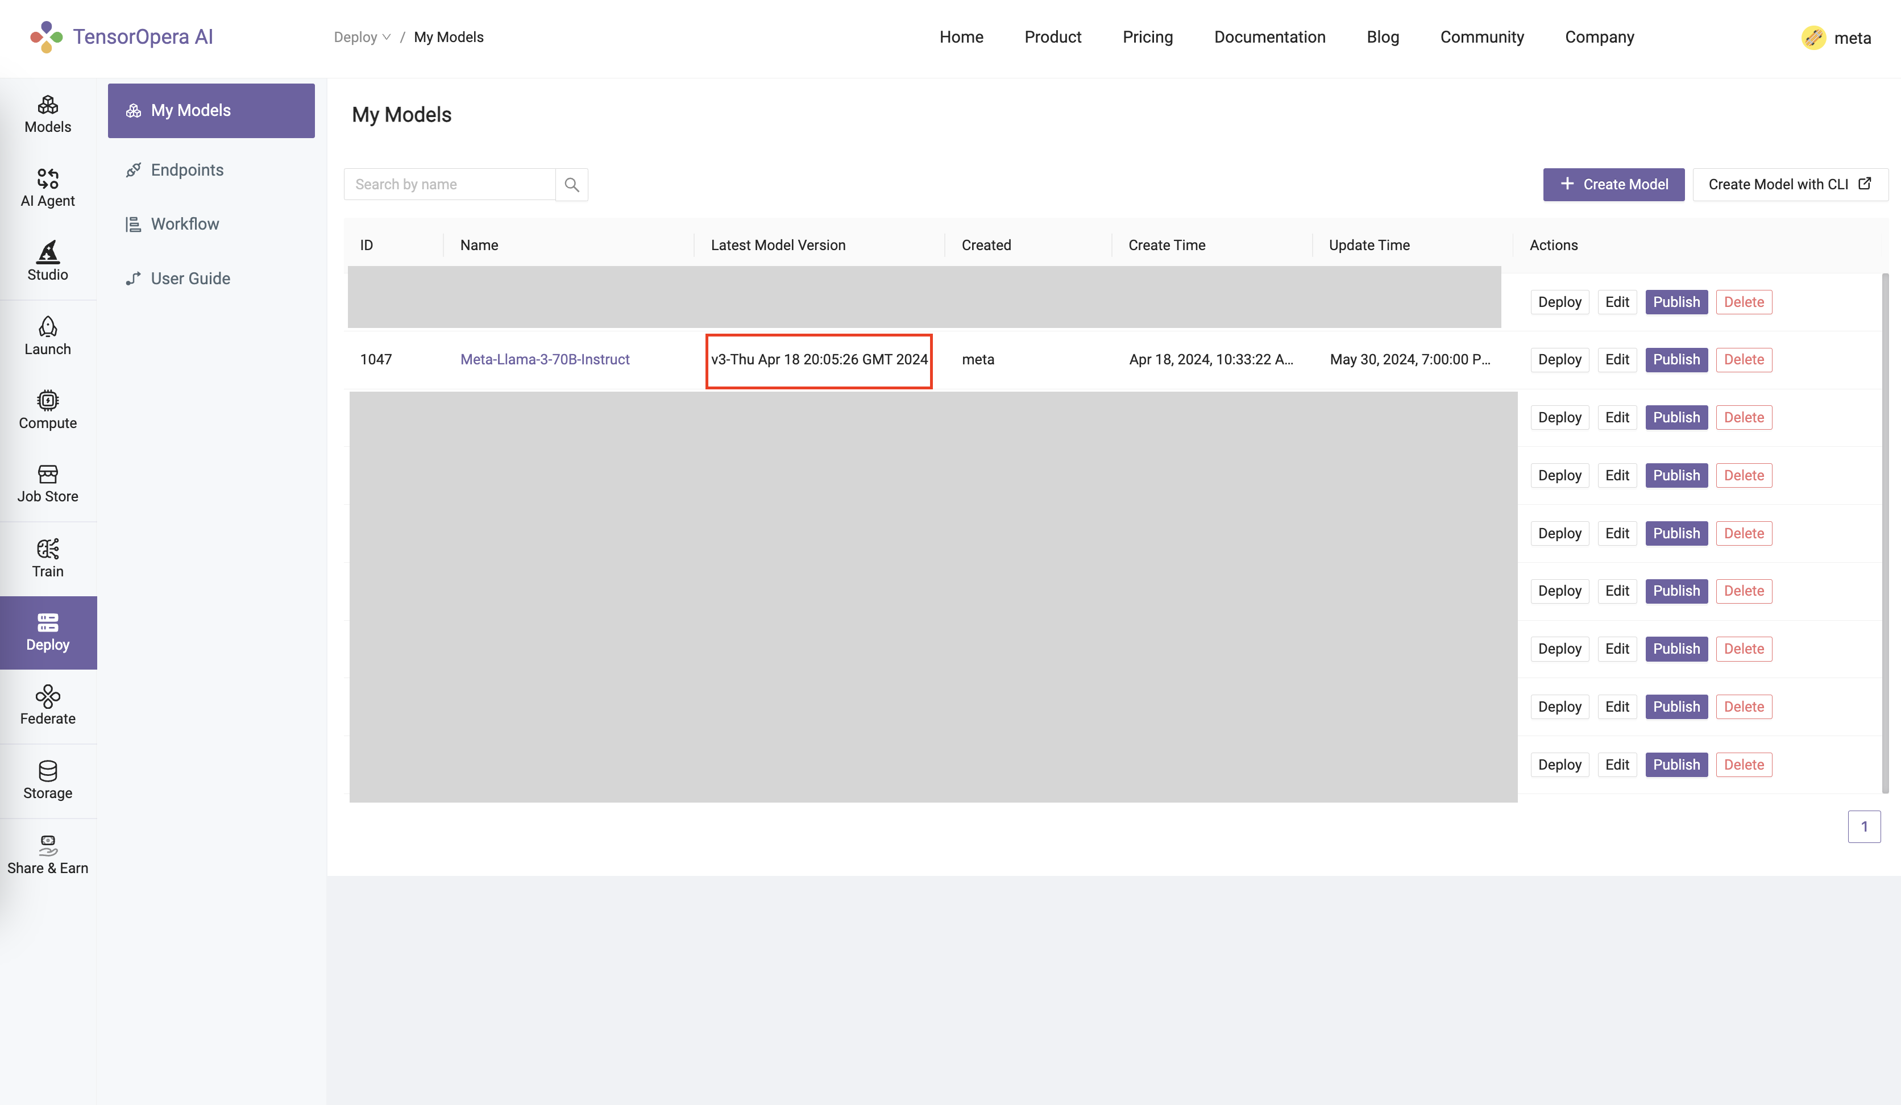Open the Endpoints submenu item
Image resolution: width=1901 pixels, height=1105 pixels.
point(186,170)
